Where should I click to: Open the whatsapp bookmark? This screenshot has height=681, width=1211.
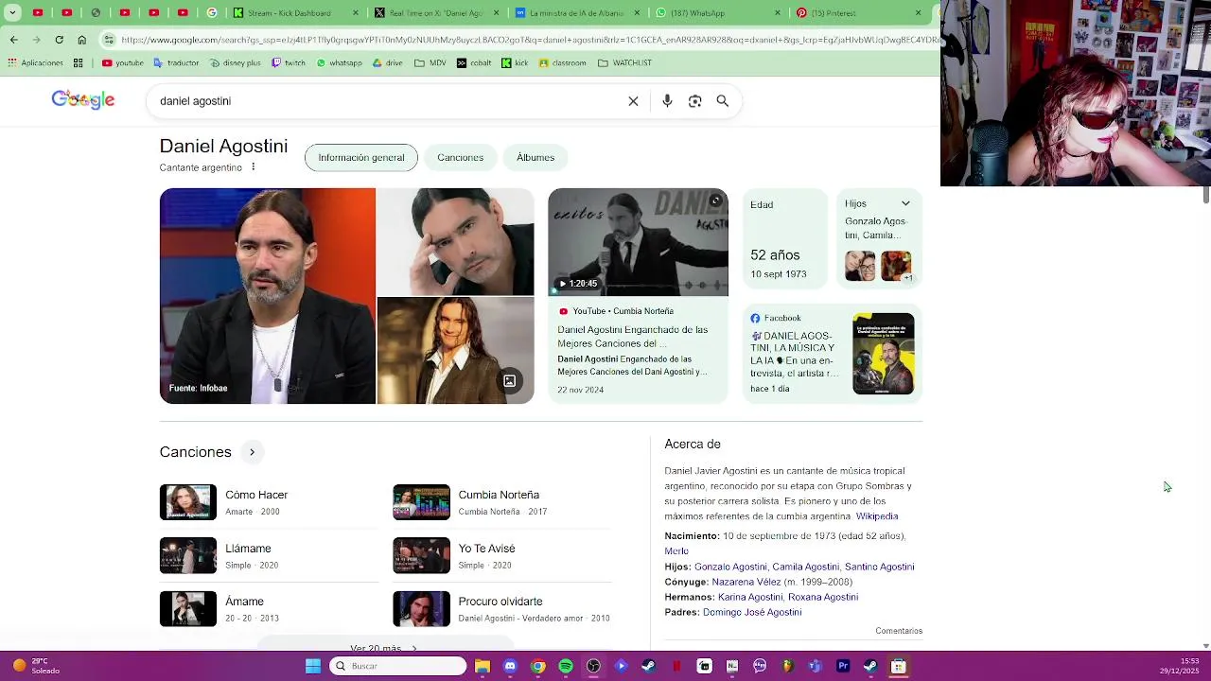tap(340, 63)
